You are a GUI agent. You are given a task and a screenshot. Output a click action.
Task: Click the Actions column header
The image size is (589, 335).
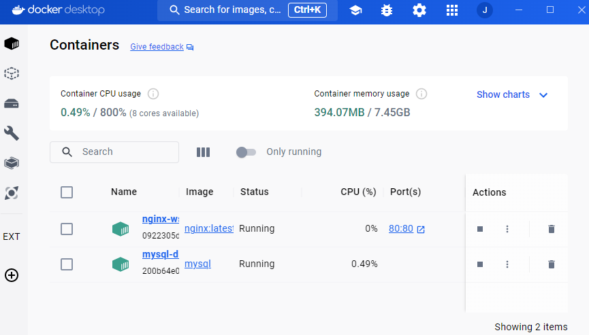[489, 192]
